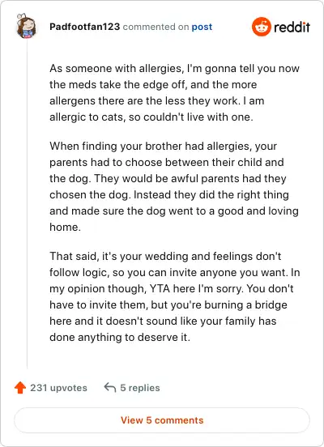Follow the blue "post" link
The image size is (324, 447).
(x=202, y=27)
